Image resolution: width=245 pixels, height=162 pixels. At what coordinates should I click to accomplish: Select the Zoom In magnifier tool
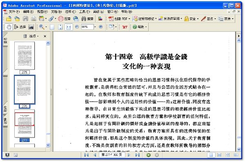[x=42, y=27]
